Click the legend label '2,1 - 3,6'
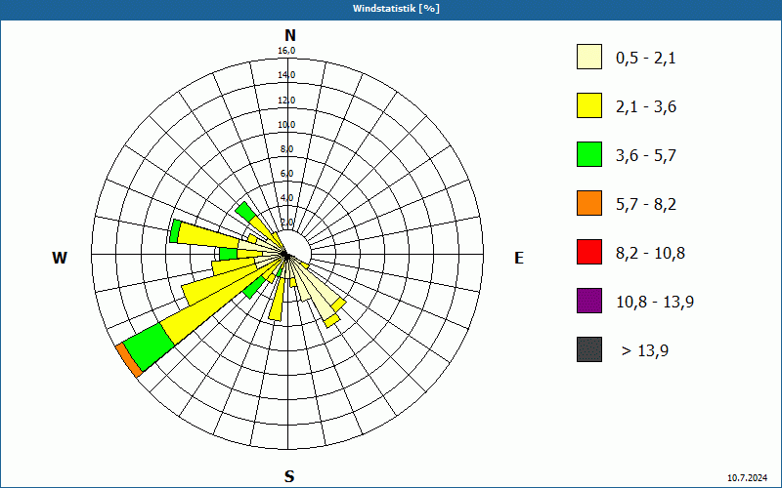The height and width of the screenshot is (488, 782). coord(646,107)
